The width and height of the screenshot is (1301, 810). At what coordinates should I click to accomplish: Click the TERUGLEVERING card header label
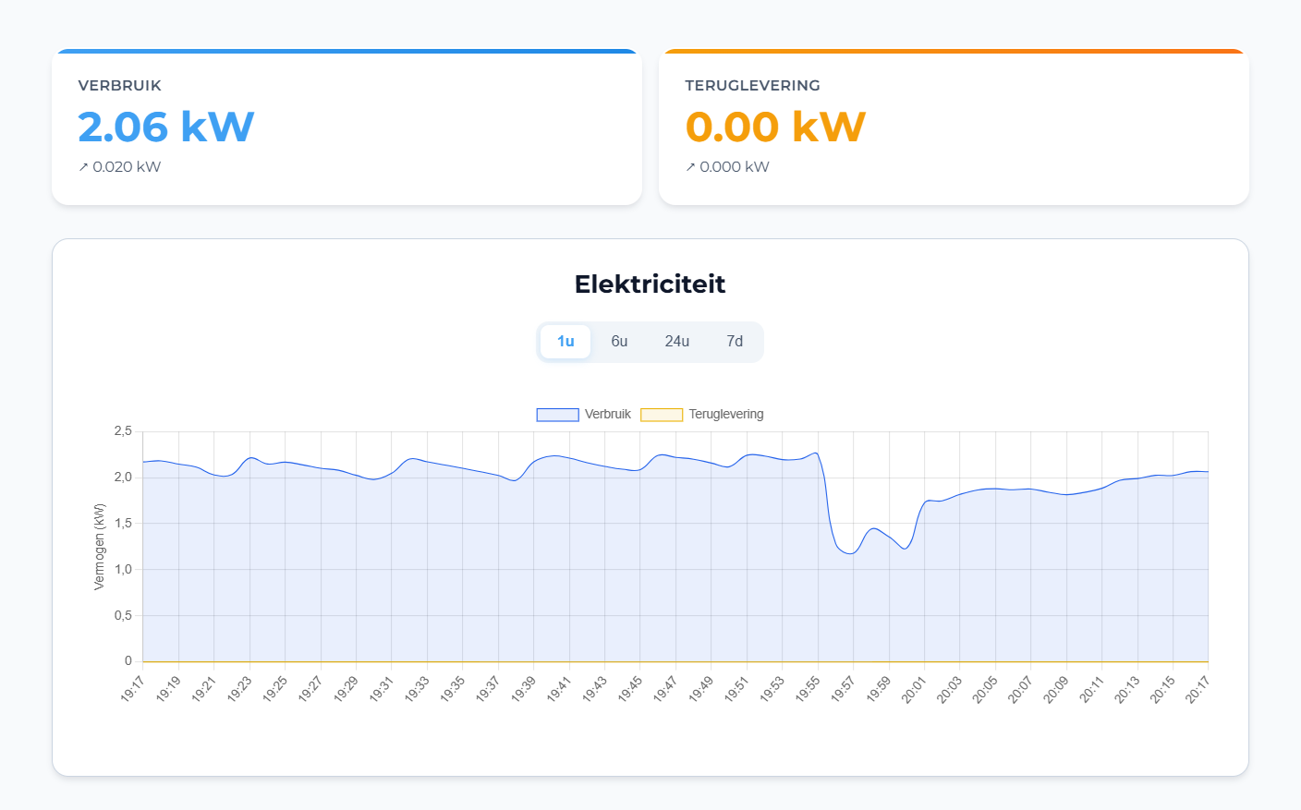click(x=752, y=85)
